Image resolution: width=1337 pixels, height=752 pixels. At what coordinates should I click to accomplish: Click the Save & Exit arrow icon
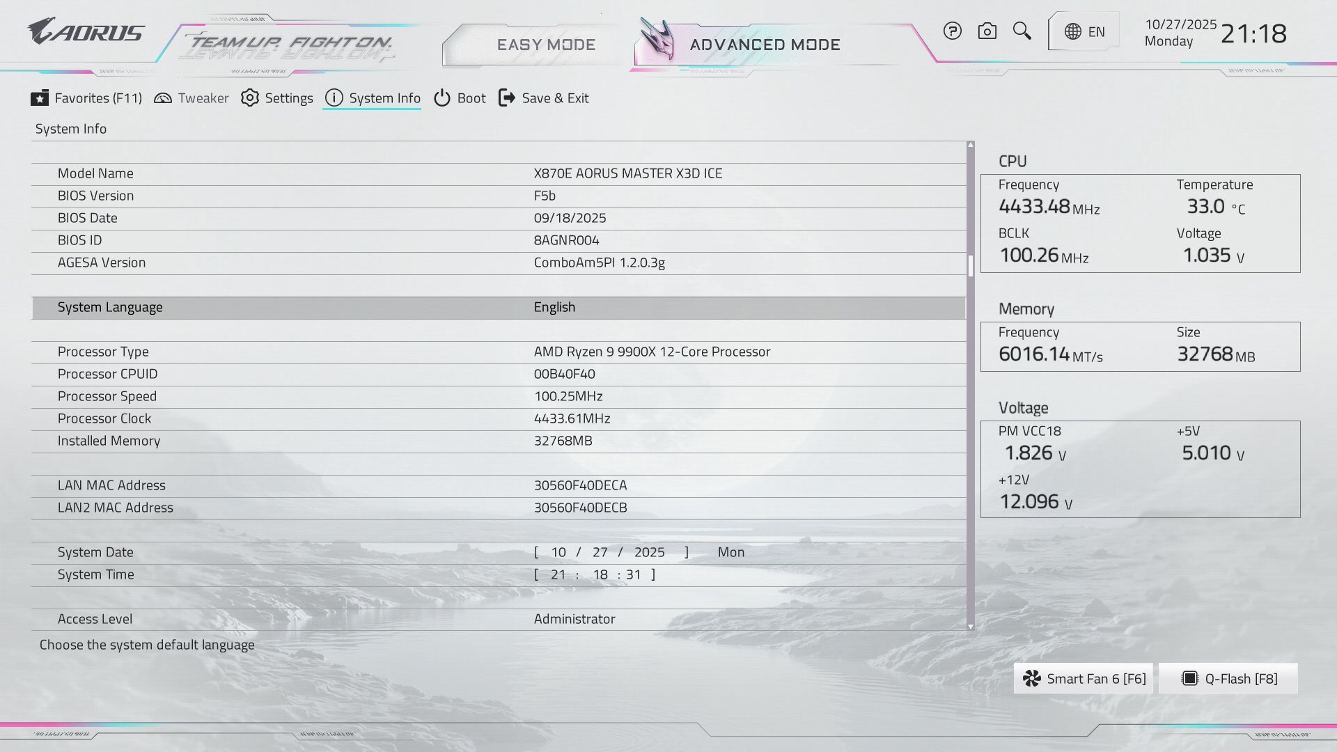pos(507,98)
